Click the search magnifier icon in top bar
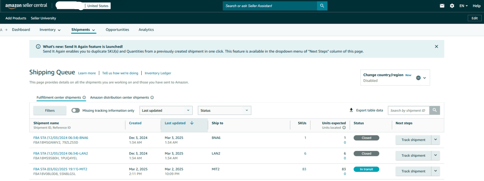 [x=322, y=6]
